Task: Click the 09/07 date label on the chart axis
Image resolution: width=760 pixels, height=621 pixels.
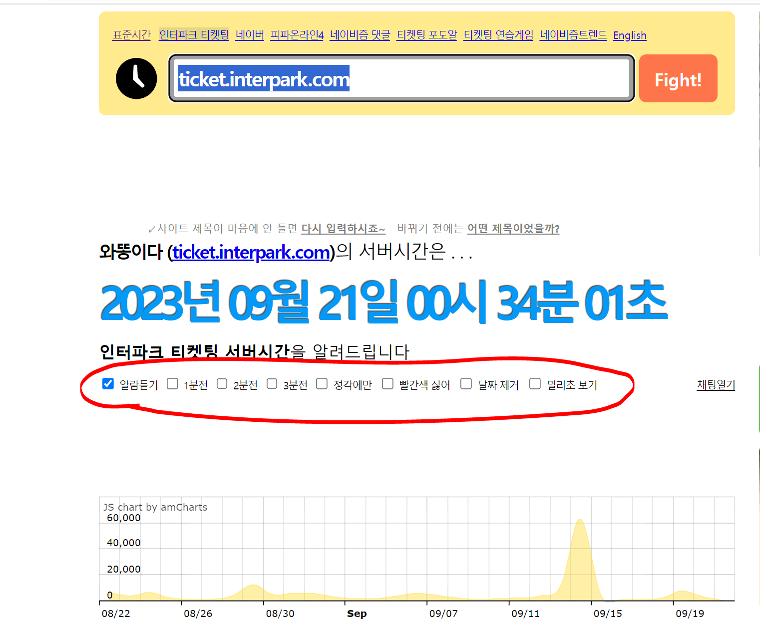Action: click(443, 614)
